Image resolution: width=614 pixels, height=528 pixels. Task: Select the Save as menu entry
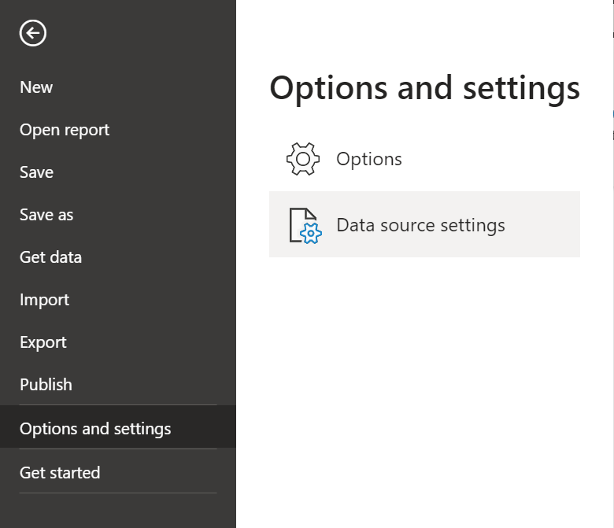pyautogui.click(x=46, y=215)
